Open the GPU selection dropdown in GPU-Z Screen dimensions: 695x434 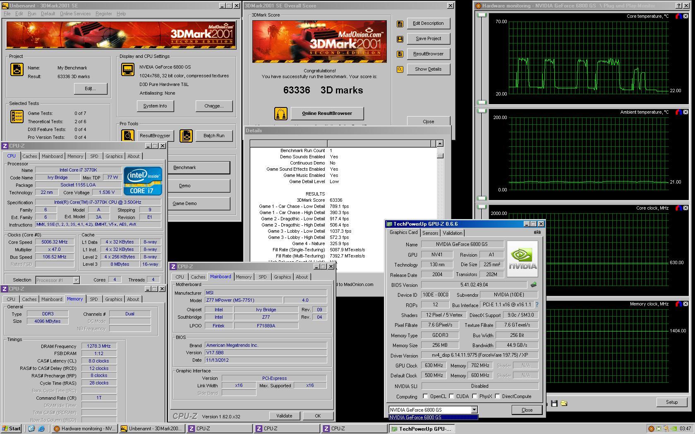click(x=474, y=410)
